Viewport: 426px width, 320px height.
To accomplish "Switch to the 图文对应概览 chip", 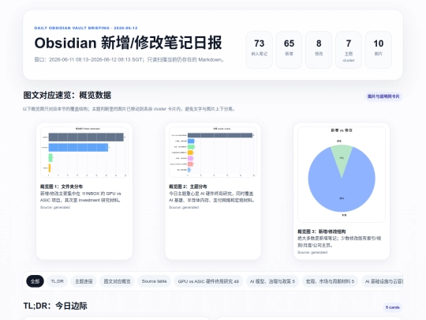I will point(117,281).
